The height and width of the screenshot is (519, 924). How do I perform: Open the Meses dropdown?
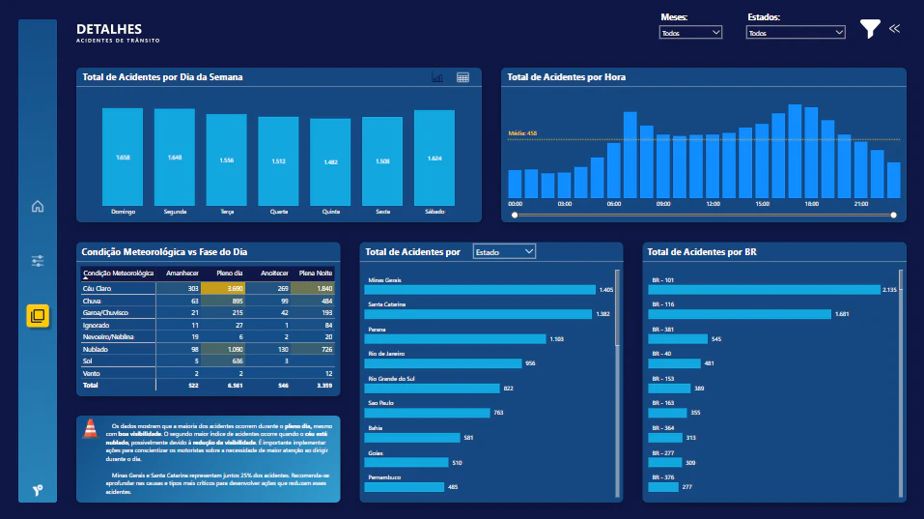coord(690,33)
